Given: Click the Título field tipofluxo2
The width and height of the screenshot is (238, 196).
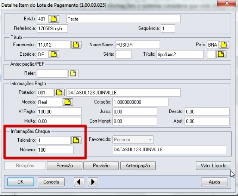Looking at the screenshot, I should pyautogui.click(x=180, y=54).
